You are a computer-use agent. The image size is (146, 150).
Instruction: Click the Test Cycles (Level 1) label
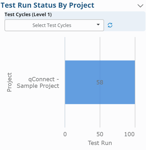pyautogui.click(x=28, y=15)
